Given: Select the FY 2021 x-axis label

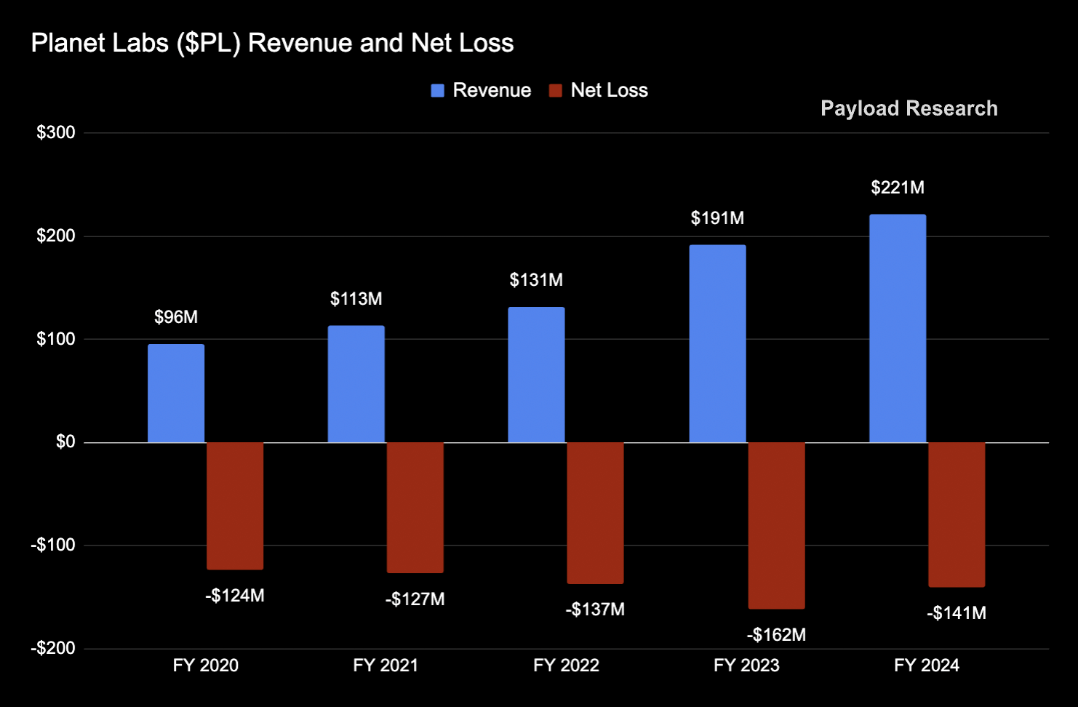Looking at the screenshot, I should [x=386, y=666].
